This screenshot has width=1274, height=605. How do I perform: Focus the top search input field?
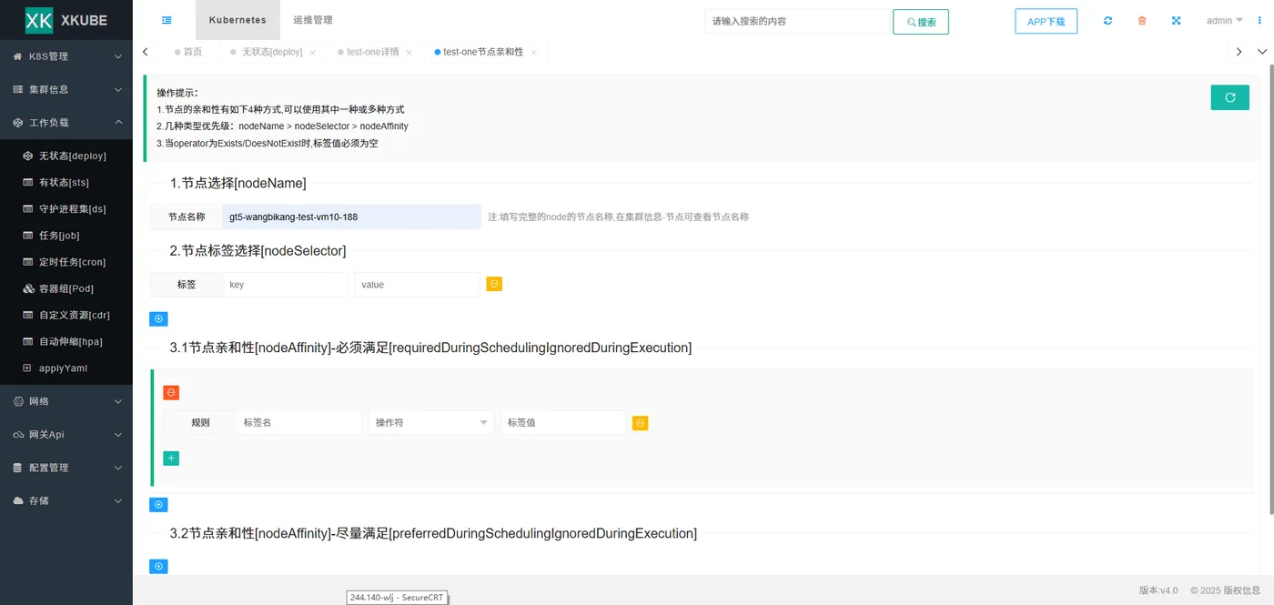pyautogui.click(x=797, y=22)
